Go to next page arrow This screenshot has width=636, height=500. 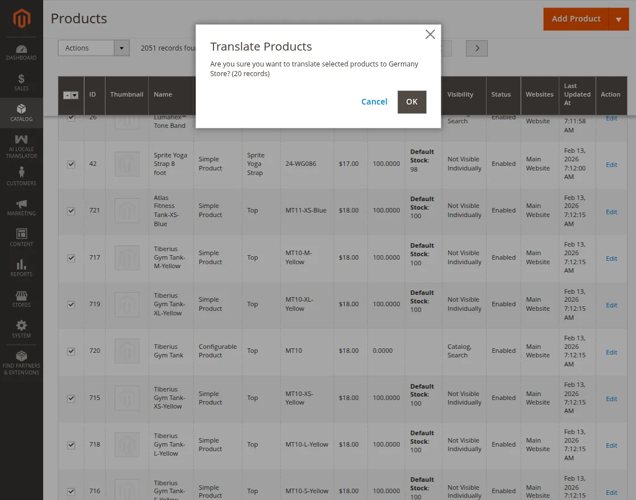point(476,48)
